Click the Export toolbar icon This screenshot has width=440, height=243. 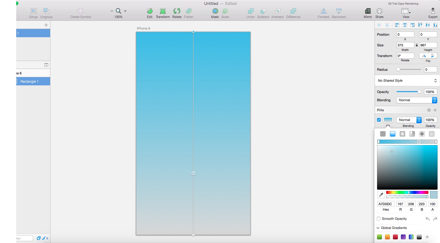click(433, 11)
